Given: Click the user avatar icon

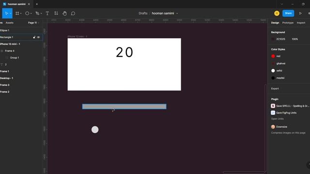Looking at the screenshot, I should coord(277,13).
